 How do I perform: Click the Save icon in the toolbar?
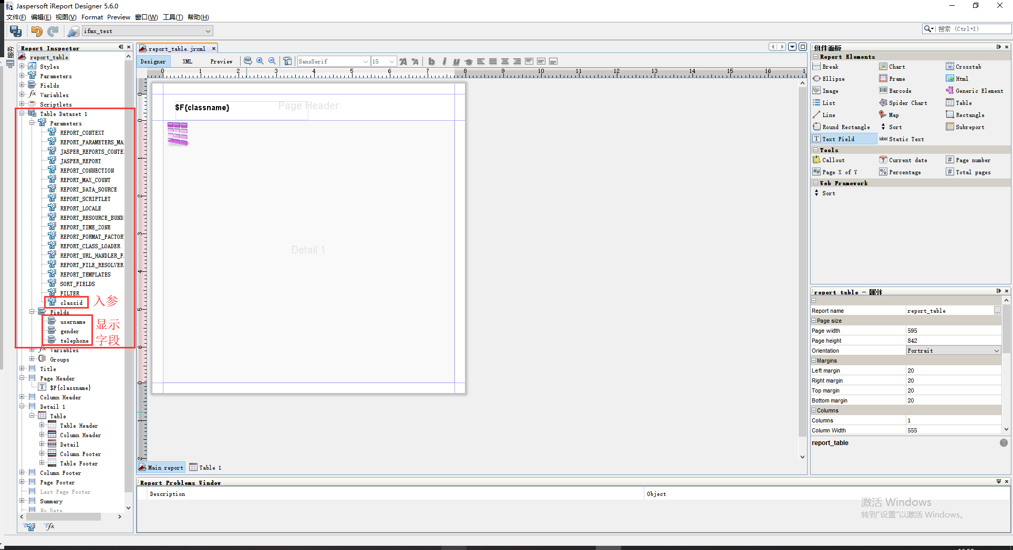coord(15,30)
